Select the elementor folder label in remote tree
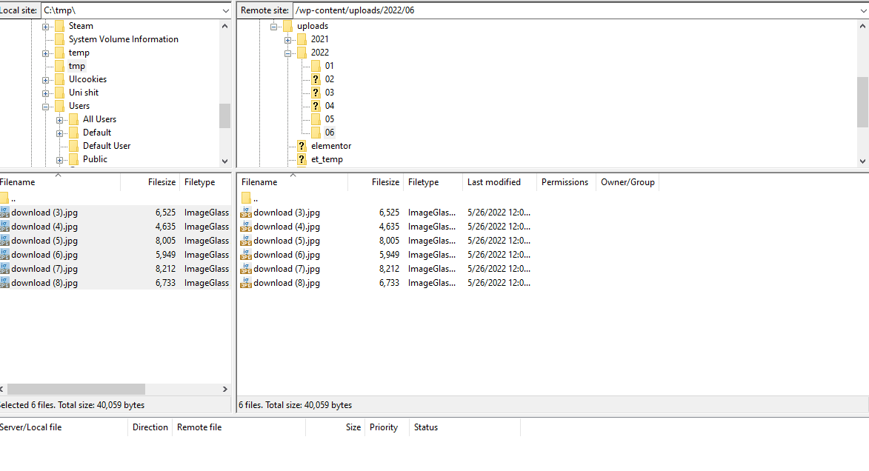This screenshot has height=471, width=869. click(331, 146)
